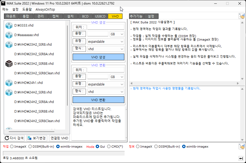
Task: Click the return arrow icon at bottom right
Action: pos(241,158)
